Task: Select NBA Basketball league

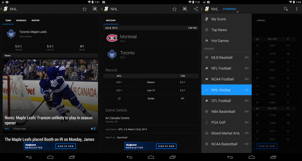Action: pos(226,112)
